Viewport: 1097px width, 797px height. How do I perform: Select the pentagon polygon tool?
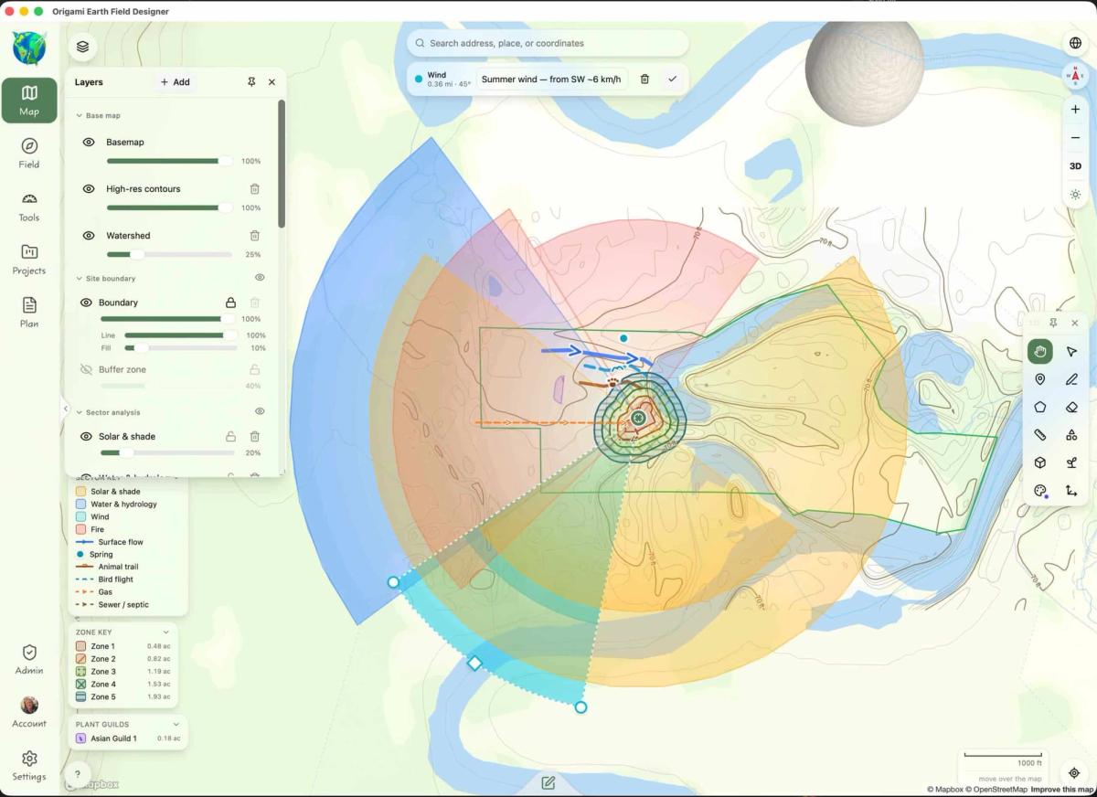(x=1039, y=408)
